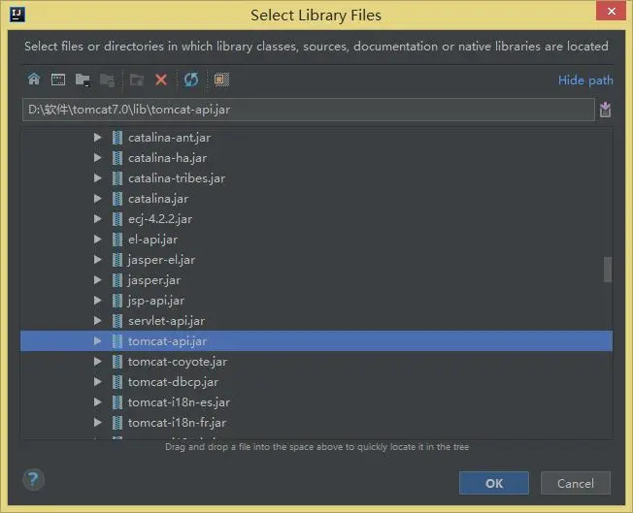Image resolution: width=633 pixels, height=513 pixels.
Task: Expand jasper-el.jar
Action: (97, 259)
